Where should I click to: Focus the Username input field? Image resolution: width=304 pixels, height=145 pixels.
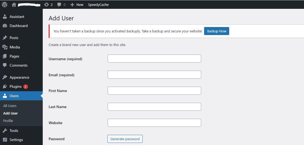[x=154, y=59]
